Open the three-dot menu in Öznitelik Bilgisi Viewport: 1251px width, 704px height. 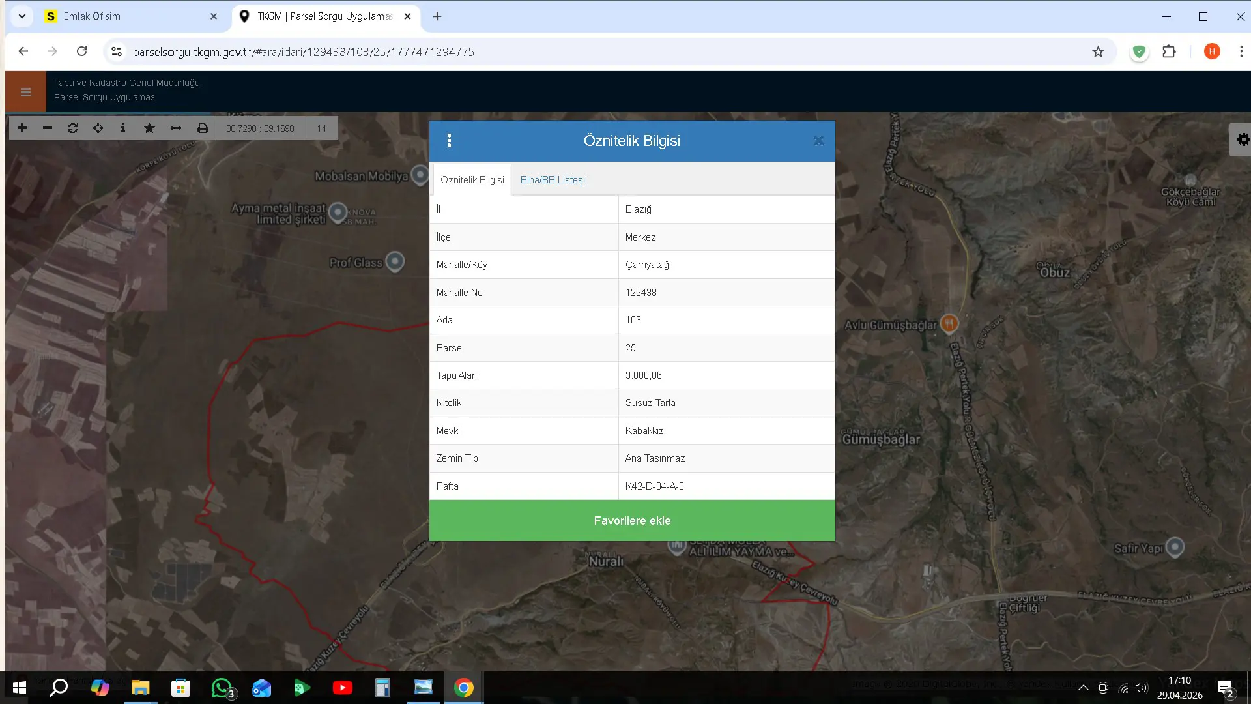coord(449,141)
